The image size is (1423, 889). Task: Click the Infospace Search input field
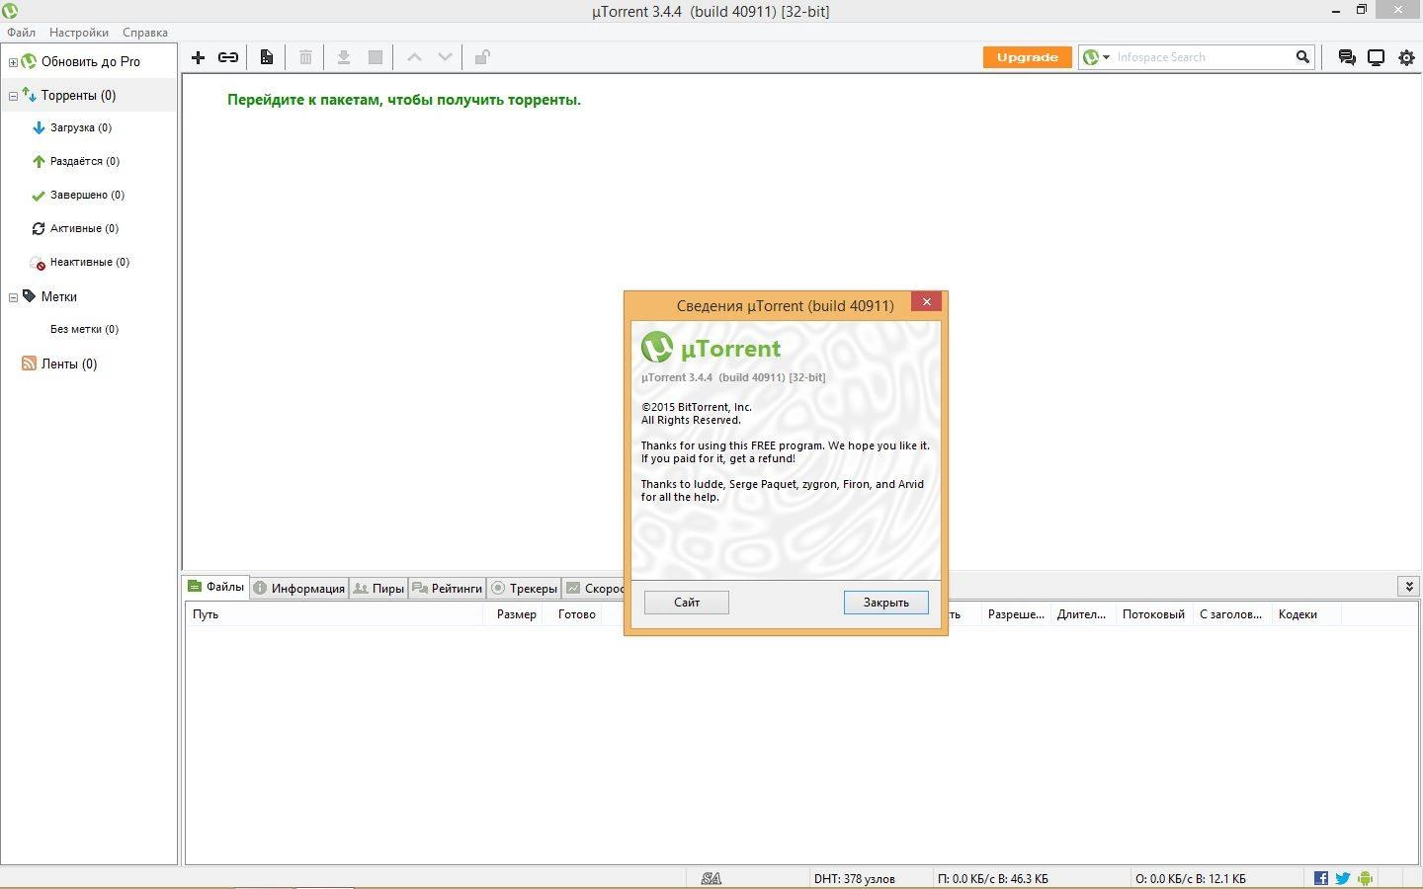tap(1201, 57)
